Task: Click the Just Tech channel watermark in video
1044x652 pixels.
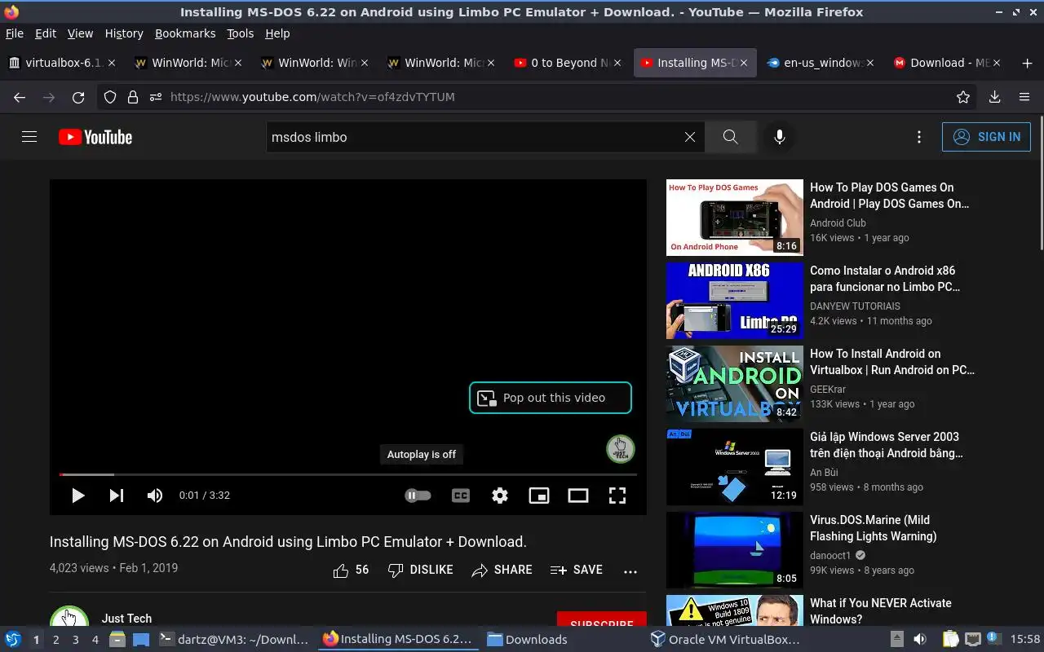Action: click(x=621, y=449)
